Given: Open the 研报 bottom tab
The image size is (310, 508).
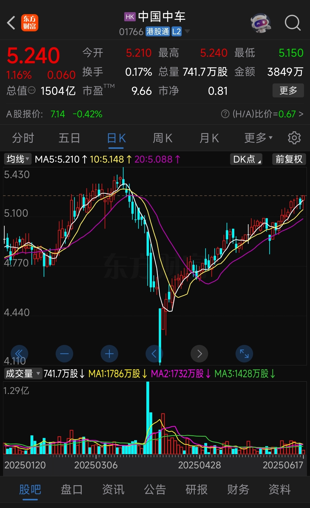Looking at the screenshot, I should click(x=197, y=489).
